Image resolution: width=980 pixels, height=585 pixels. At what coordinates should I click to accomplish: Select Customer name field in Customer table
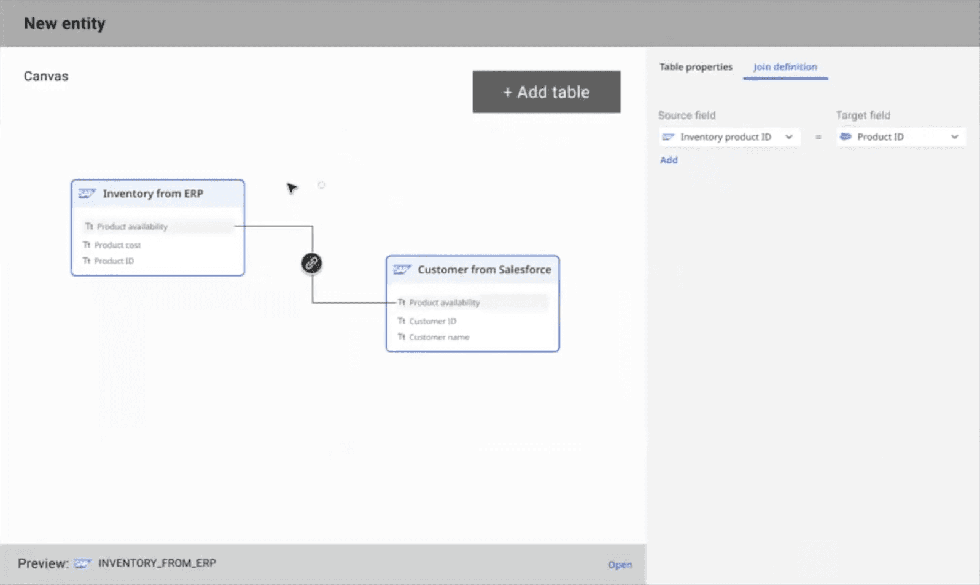point(438,337)
